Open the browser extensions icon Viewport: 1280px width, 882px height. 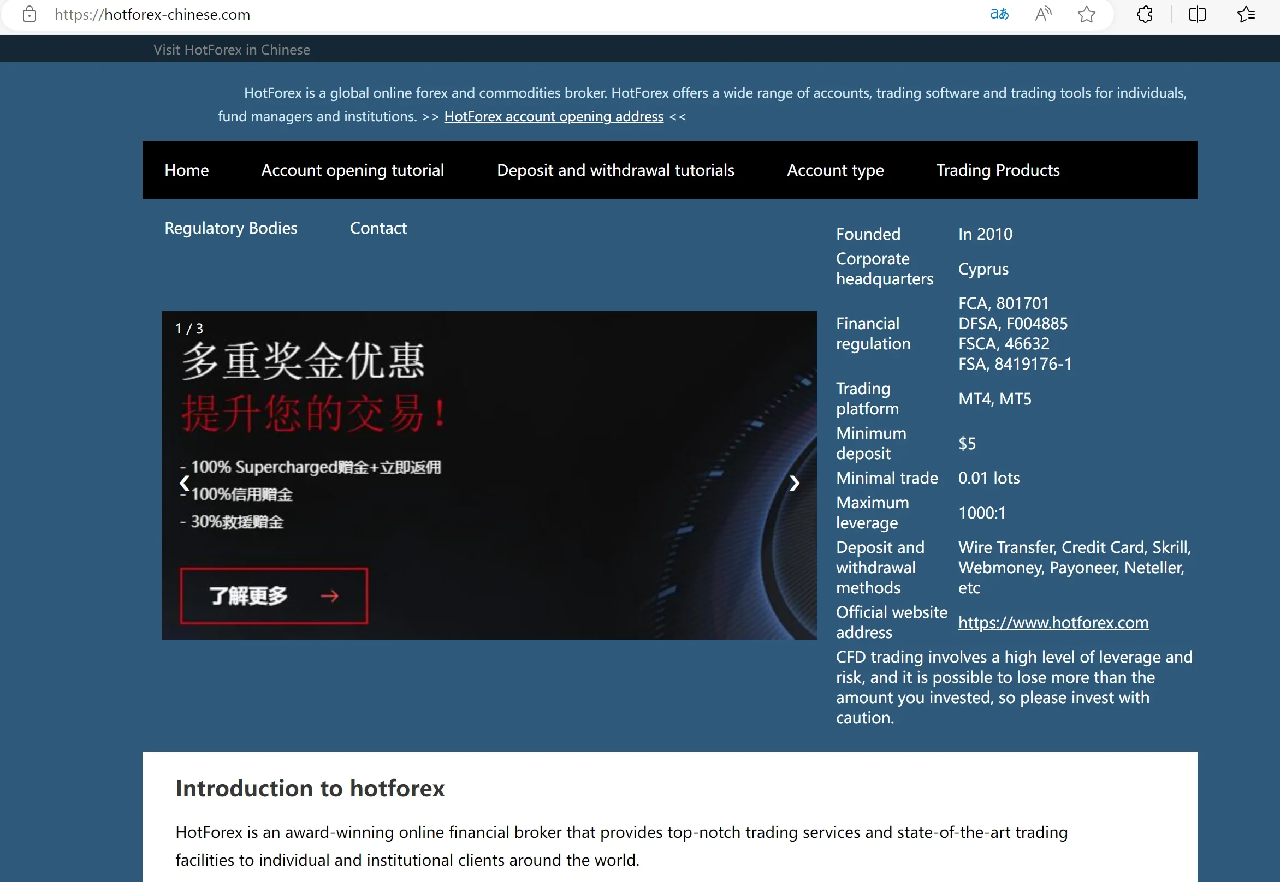tap(1145, 14)
